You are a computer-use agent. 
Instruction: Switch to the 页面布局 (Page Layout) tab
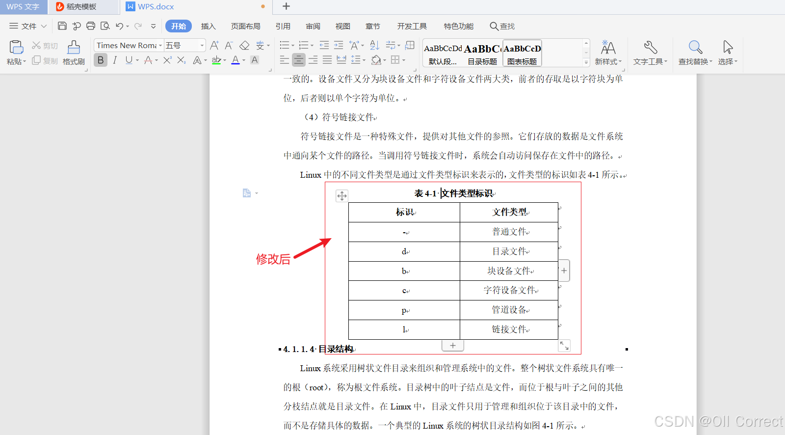245,26
